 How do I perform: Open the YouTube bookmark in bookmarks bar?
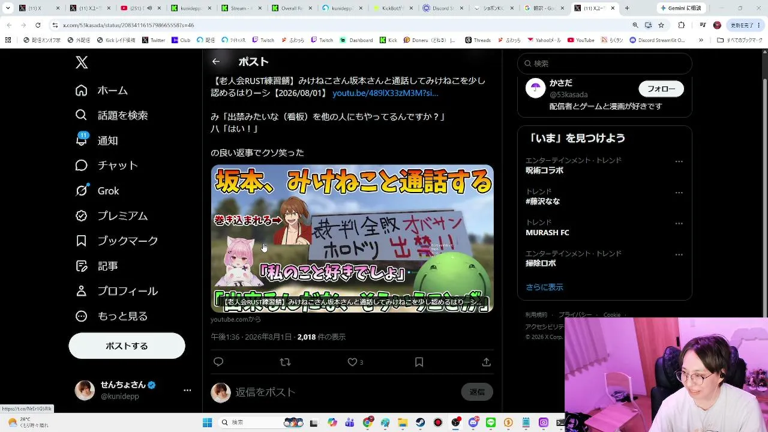click(580, 40)
